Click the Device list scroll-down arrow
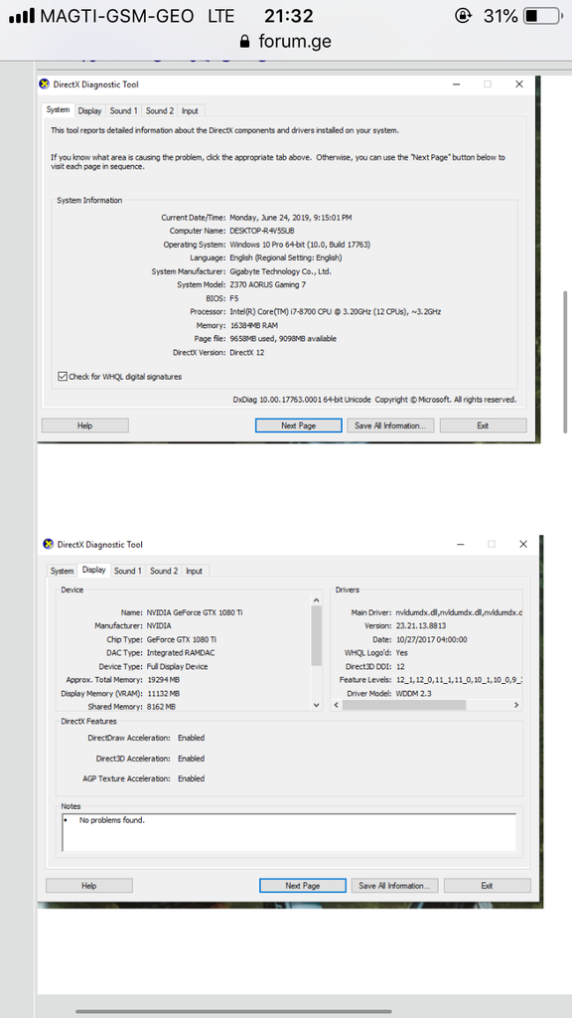Viewport: 572px width, 1018px height. [317, 705]
